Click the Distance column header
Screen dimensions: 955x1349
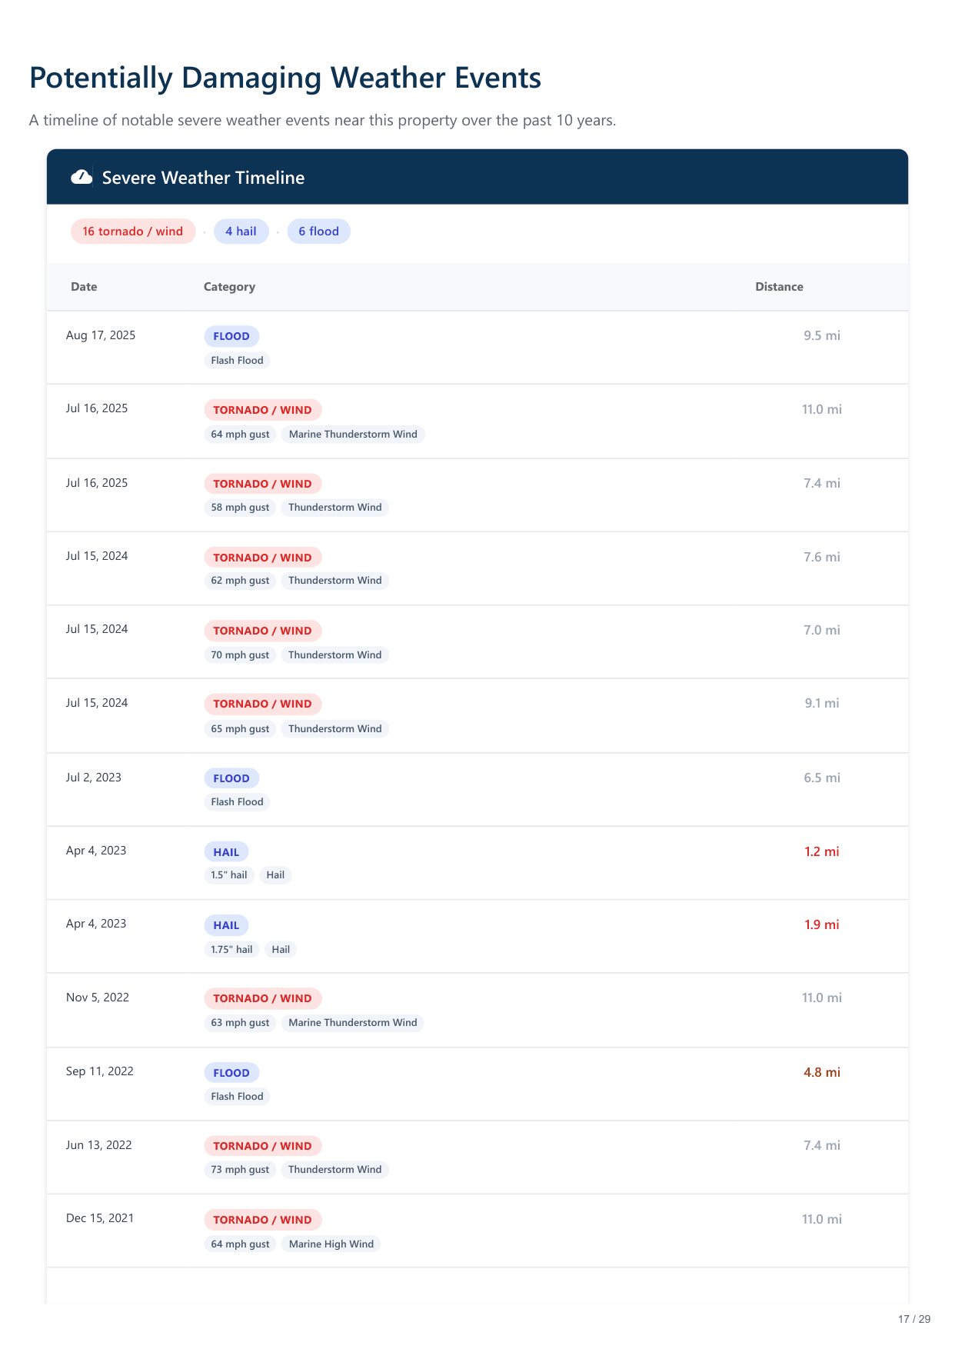[x=779, y=287]
